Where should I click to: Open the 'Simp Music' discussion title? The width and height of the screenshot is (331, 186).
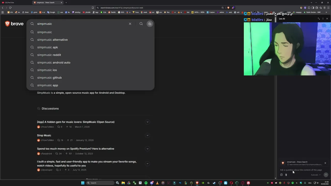tap(44, 135)
